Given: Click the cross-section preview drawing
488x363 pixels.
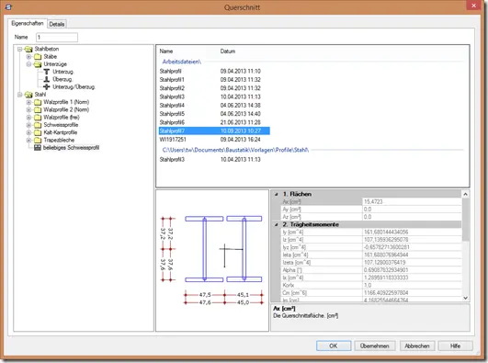Looking at the screenshot, I should (x=212, y=261).
